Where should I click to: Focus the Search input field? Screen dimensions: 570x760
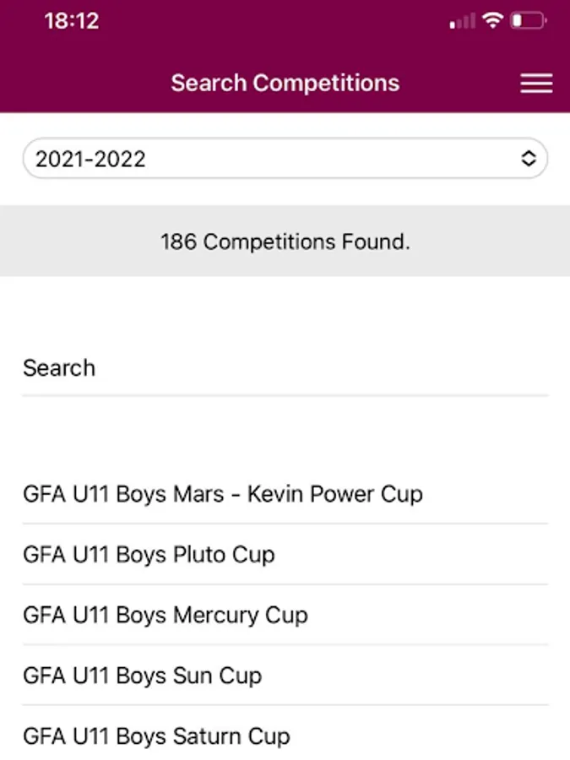(285, 368)
